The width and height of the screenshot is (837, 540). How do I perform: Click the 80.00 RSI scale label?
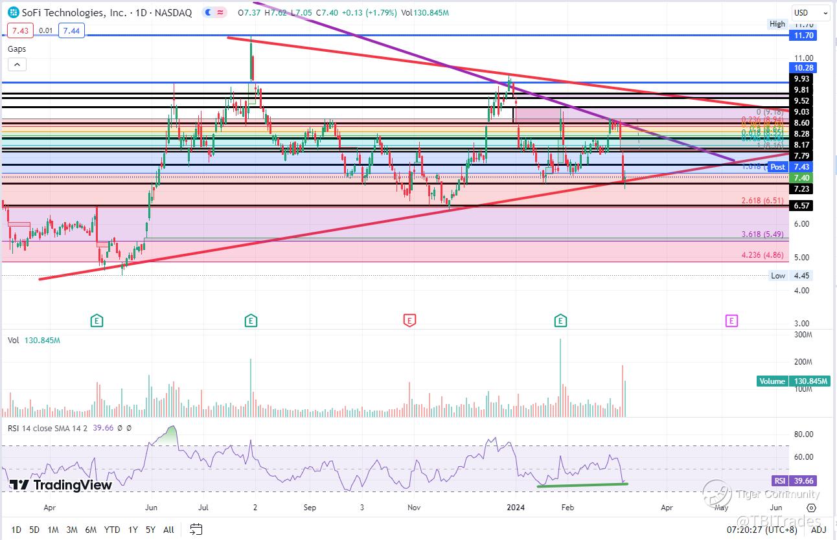point(803,434)
